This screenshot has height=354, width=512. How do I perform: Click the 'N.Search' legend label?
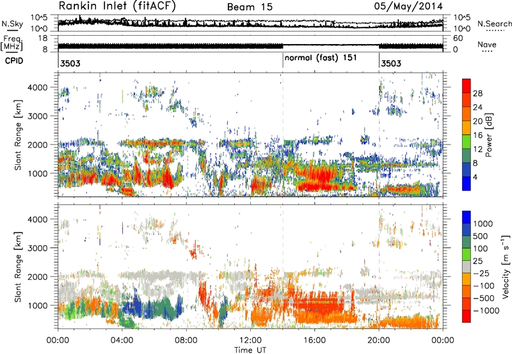pos(494,24)
